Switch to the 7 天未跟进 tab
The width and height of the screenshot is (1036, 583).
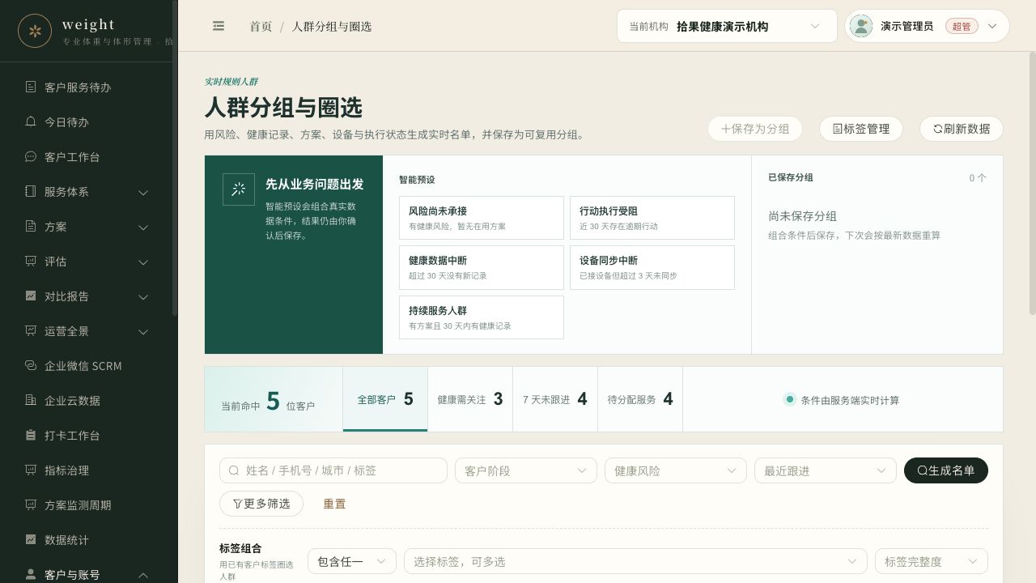click(x=555, y=398)
